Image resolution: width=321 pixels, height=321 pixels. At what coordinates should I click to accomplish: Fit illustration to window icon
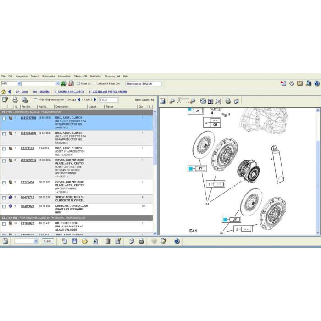pyautogui.click(x=203, y=101)
